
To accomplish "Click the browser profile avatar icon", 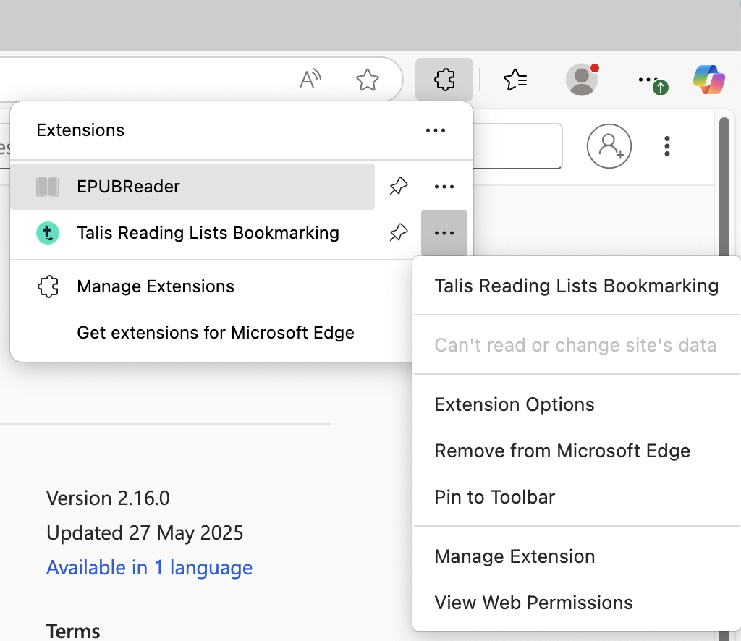I will (x=583, y=80).
